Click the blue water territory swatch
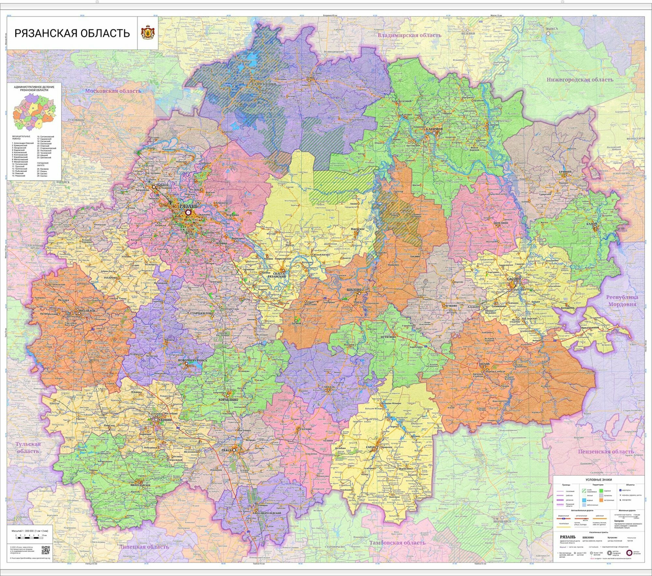The height and width of the screenshot is (576, 652). (x=584, y=500)
